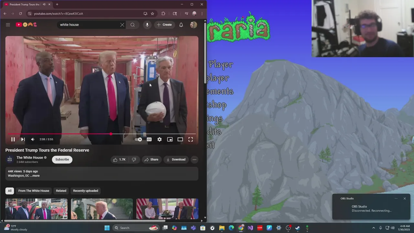The width and height of the screenshot is (414, 233).
Task: Subscribe to The White House channel
Action: tap(62, 160)
